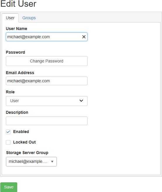This screenshot has height=192, width=162.
Task: Expand the Storage Server Group selector
Action: pos(31,162)
